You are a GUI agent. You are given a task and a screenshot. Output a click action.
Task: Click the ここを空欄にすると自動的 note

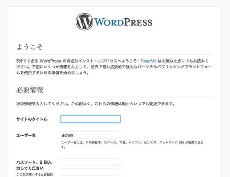34,174
